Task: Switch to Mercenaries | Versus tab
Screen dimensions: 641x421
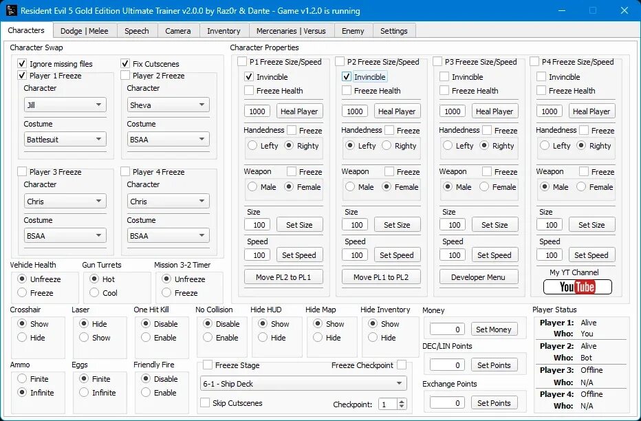Action: pyautogui.click(x=291, y=31)
